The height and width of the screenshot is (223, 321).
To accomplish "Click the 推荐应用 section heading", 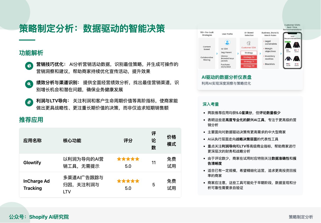I will click(31, 120).
